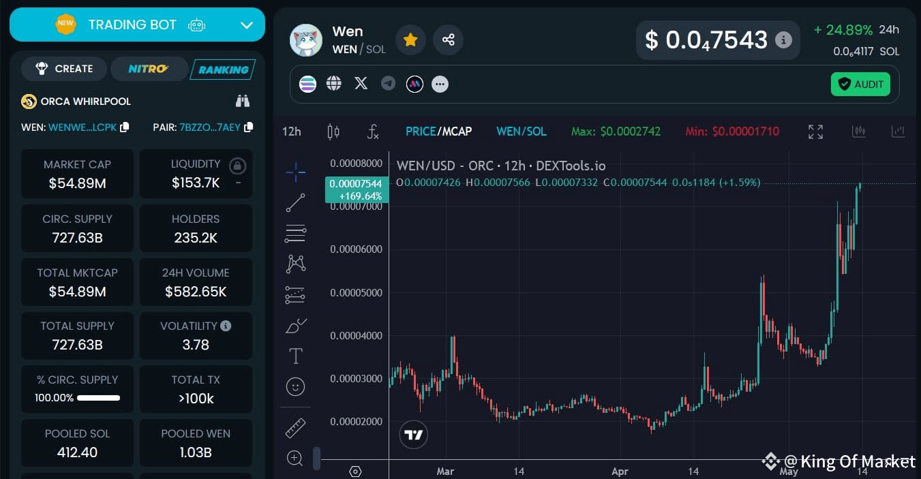Click the Min: $0.00001710 value
921x479 pixels.
[x=732, y=132]
